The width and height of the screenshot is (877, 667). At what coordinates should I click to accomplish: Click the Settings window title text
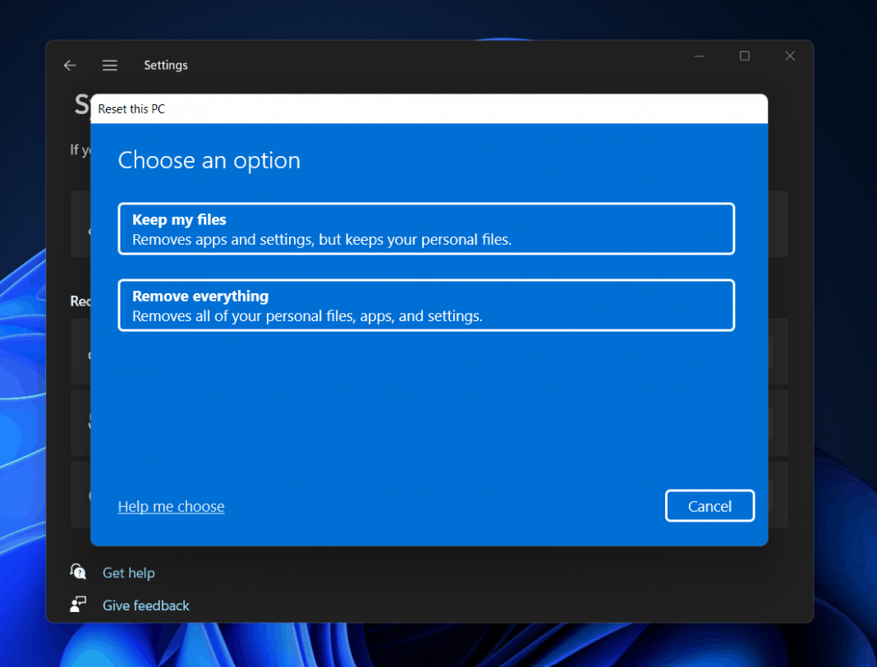coord(166,66)
